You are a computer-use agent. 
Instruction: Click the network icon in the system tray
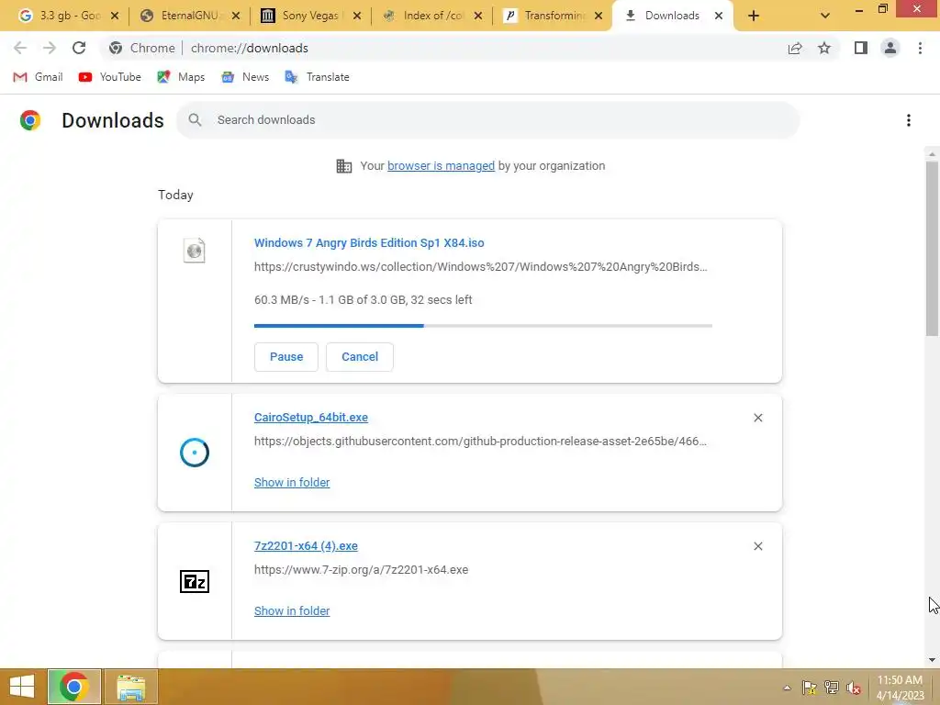pyautogui.click(x=832, y=688)
